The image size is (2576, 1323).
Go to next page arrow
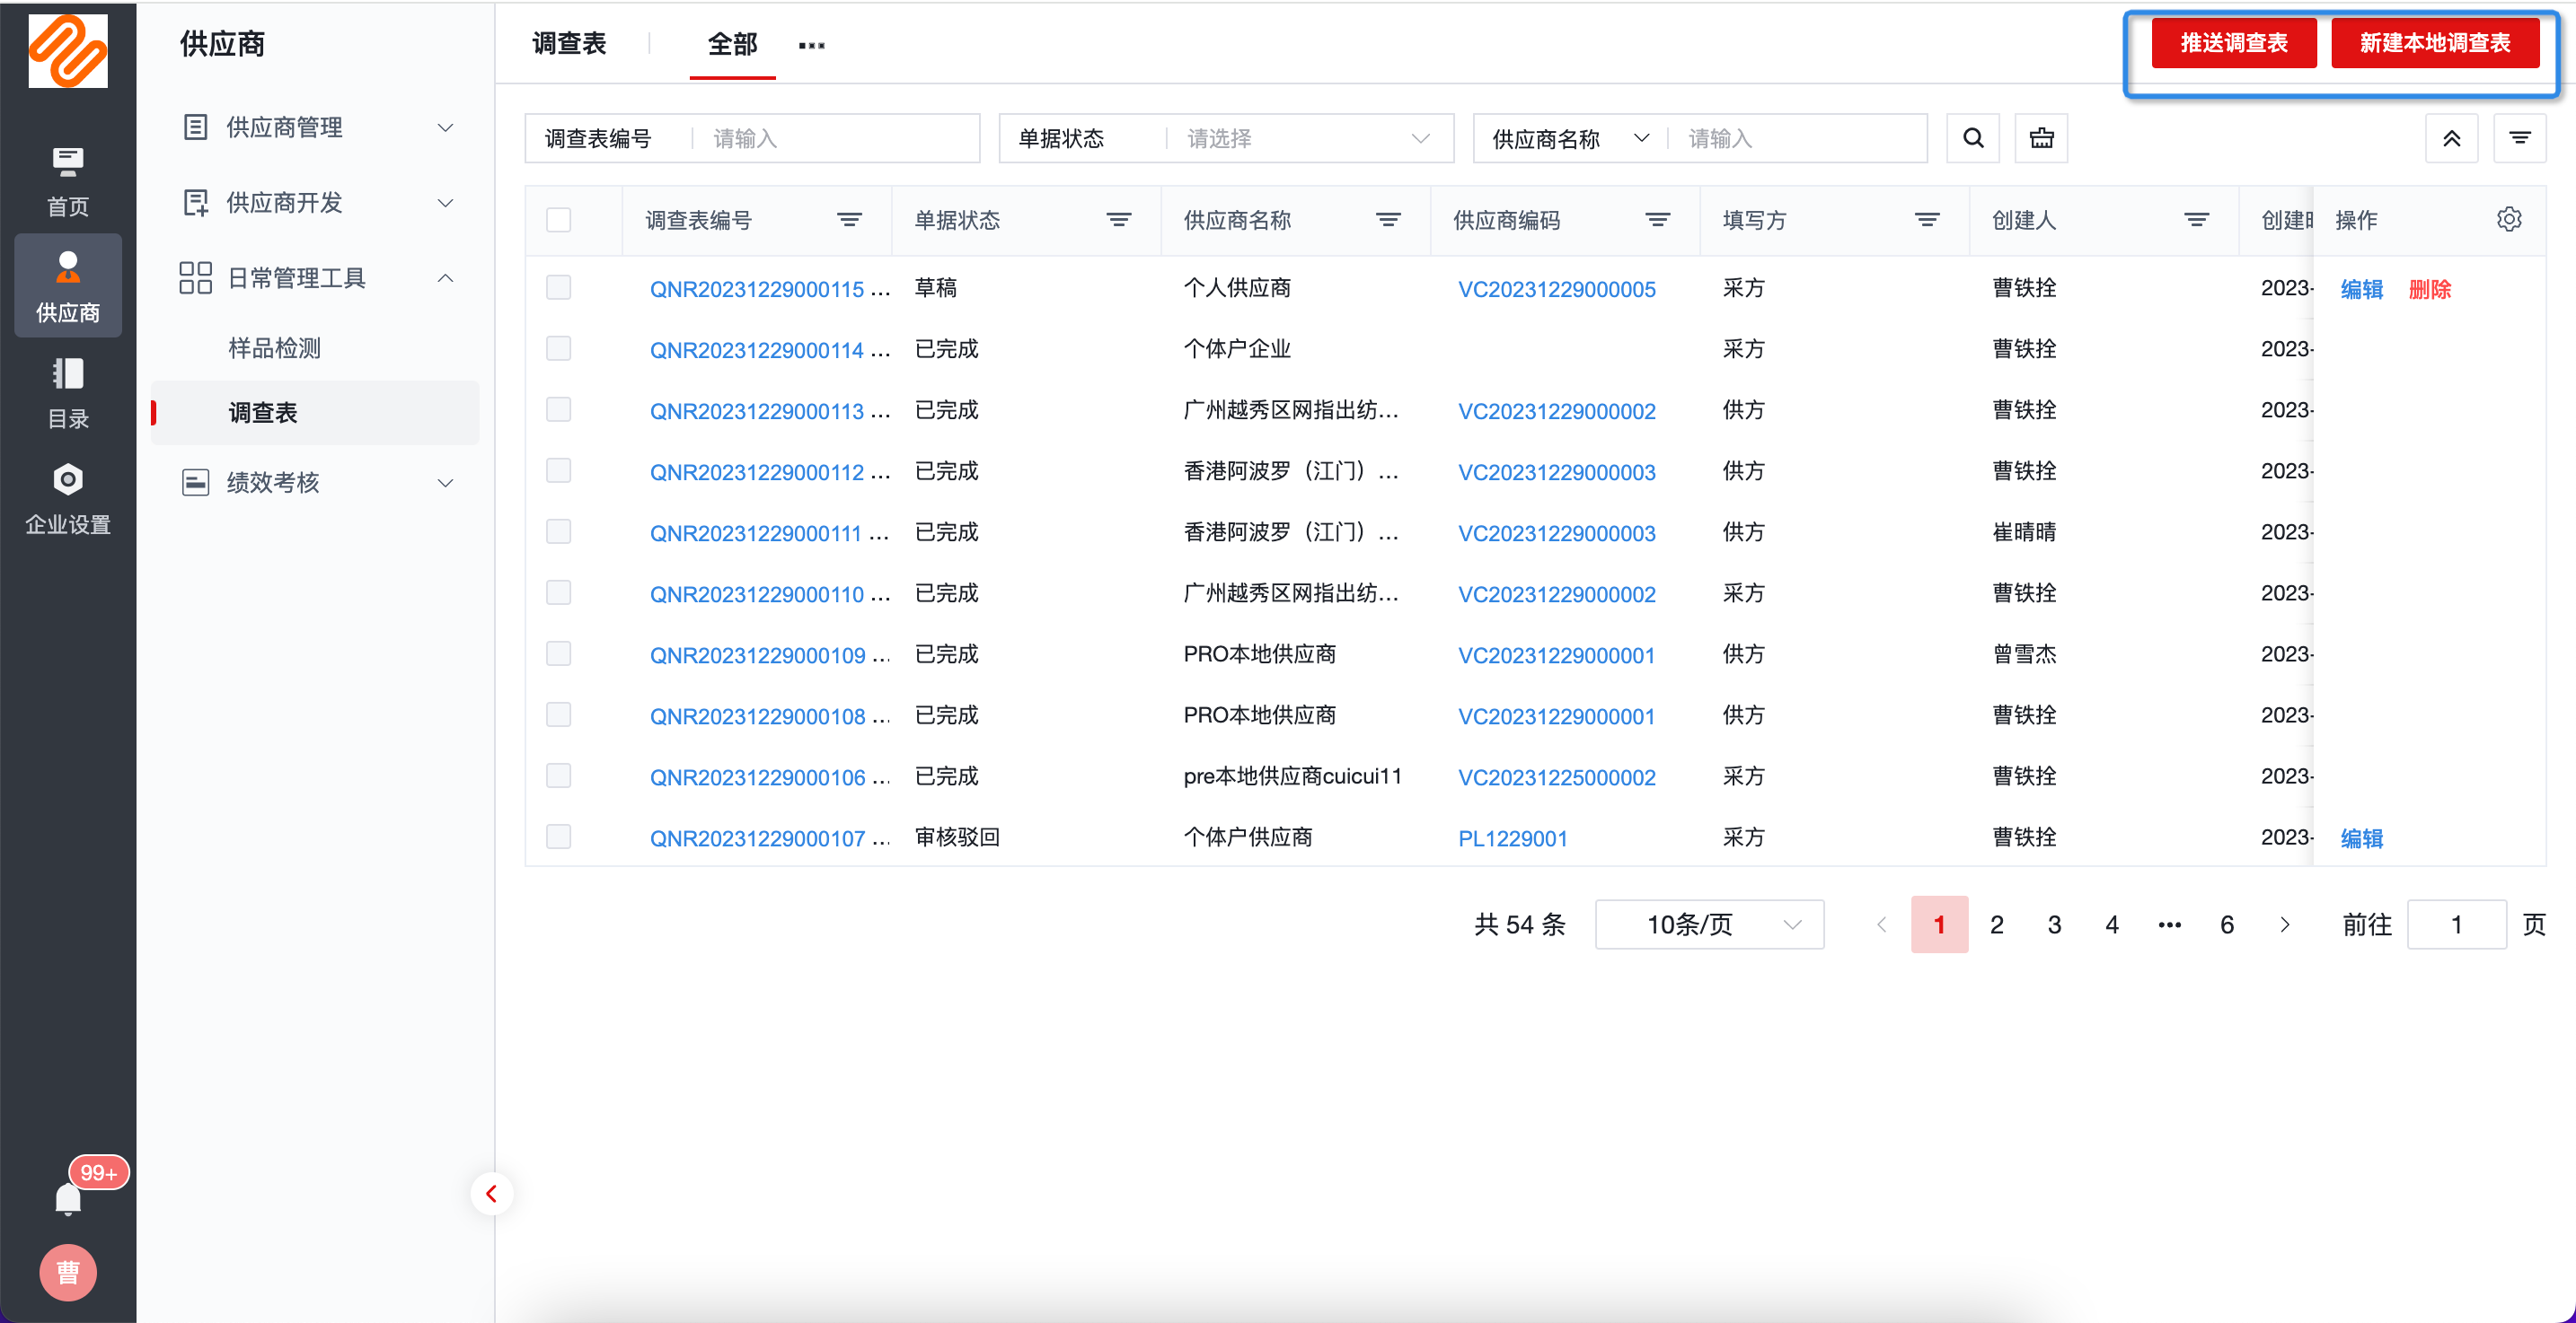tap(2284, 924)
